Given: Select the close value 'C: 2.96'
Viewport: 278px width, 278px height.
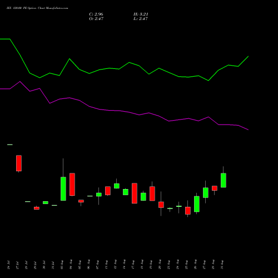Looking at the screenshot, I should tap(96, 14).
